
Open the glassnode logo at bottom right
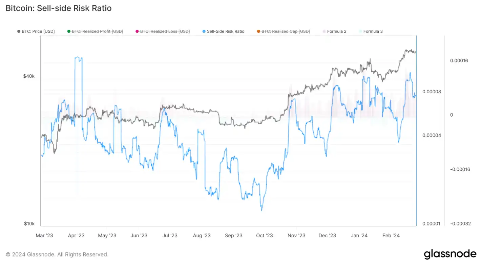(x=450, y=254)
